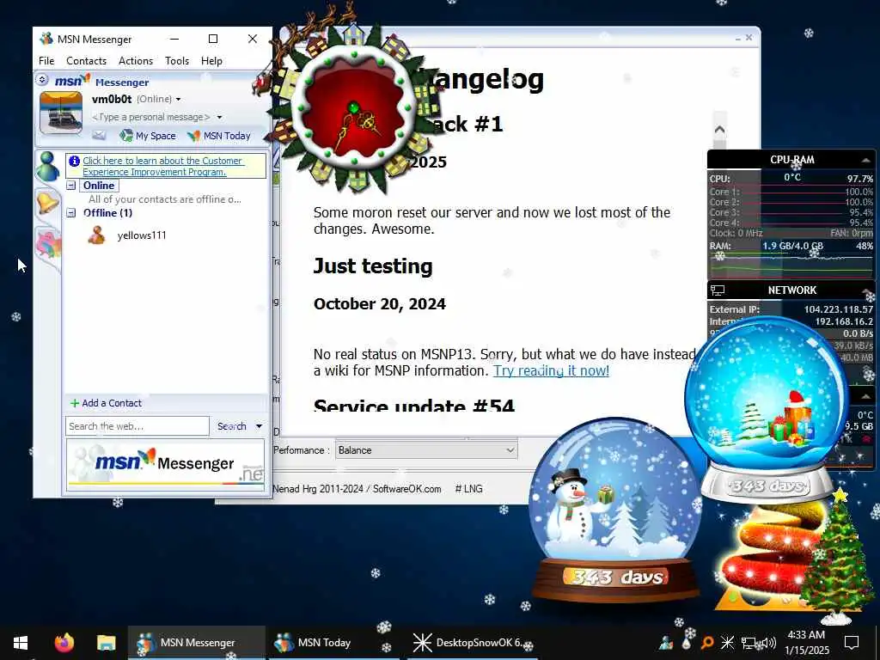Viewport: 880px width, 660px height.
Task: Open the Performance Balance combo box
Action: pyautogui.click(x=426, y=450)
